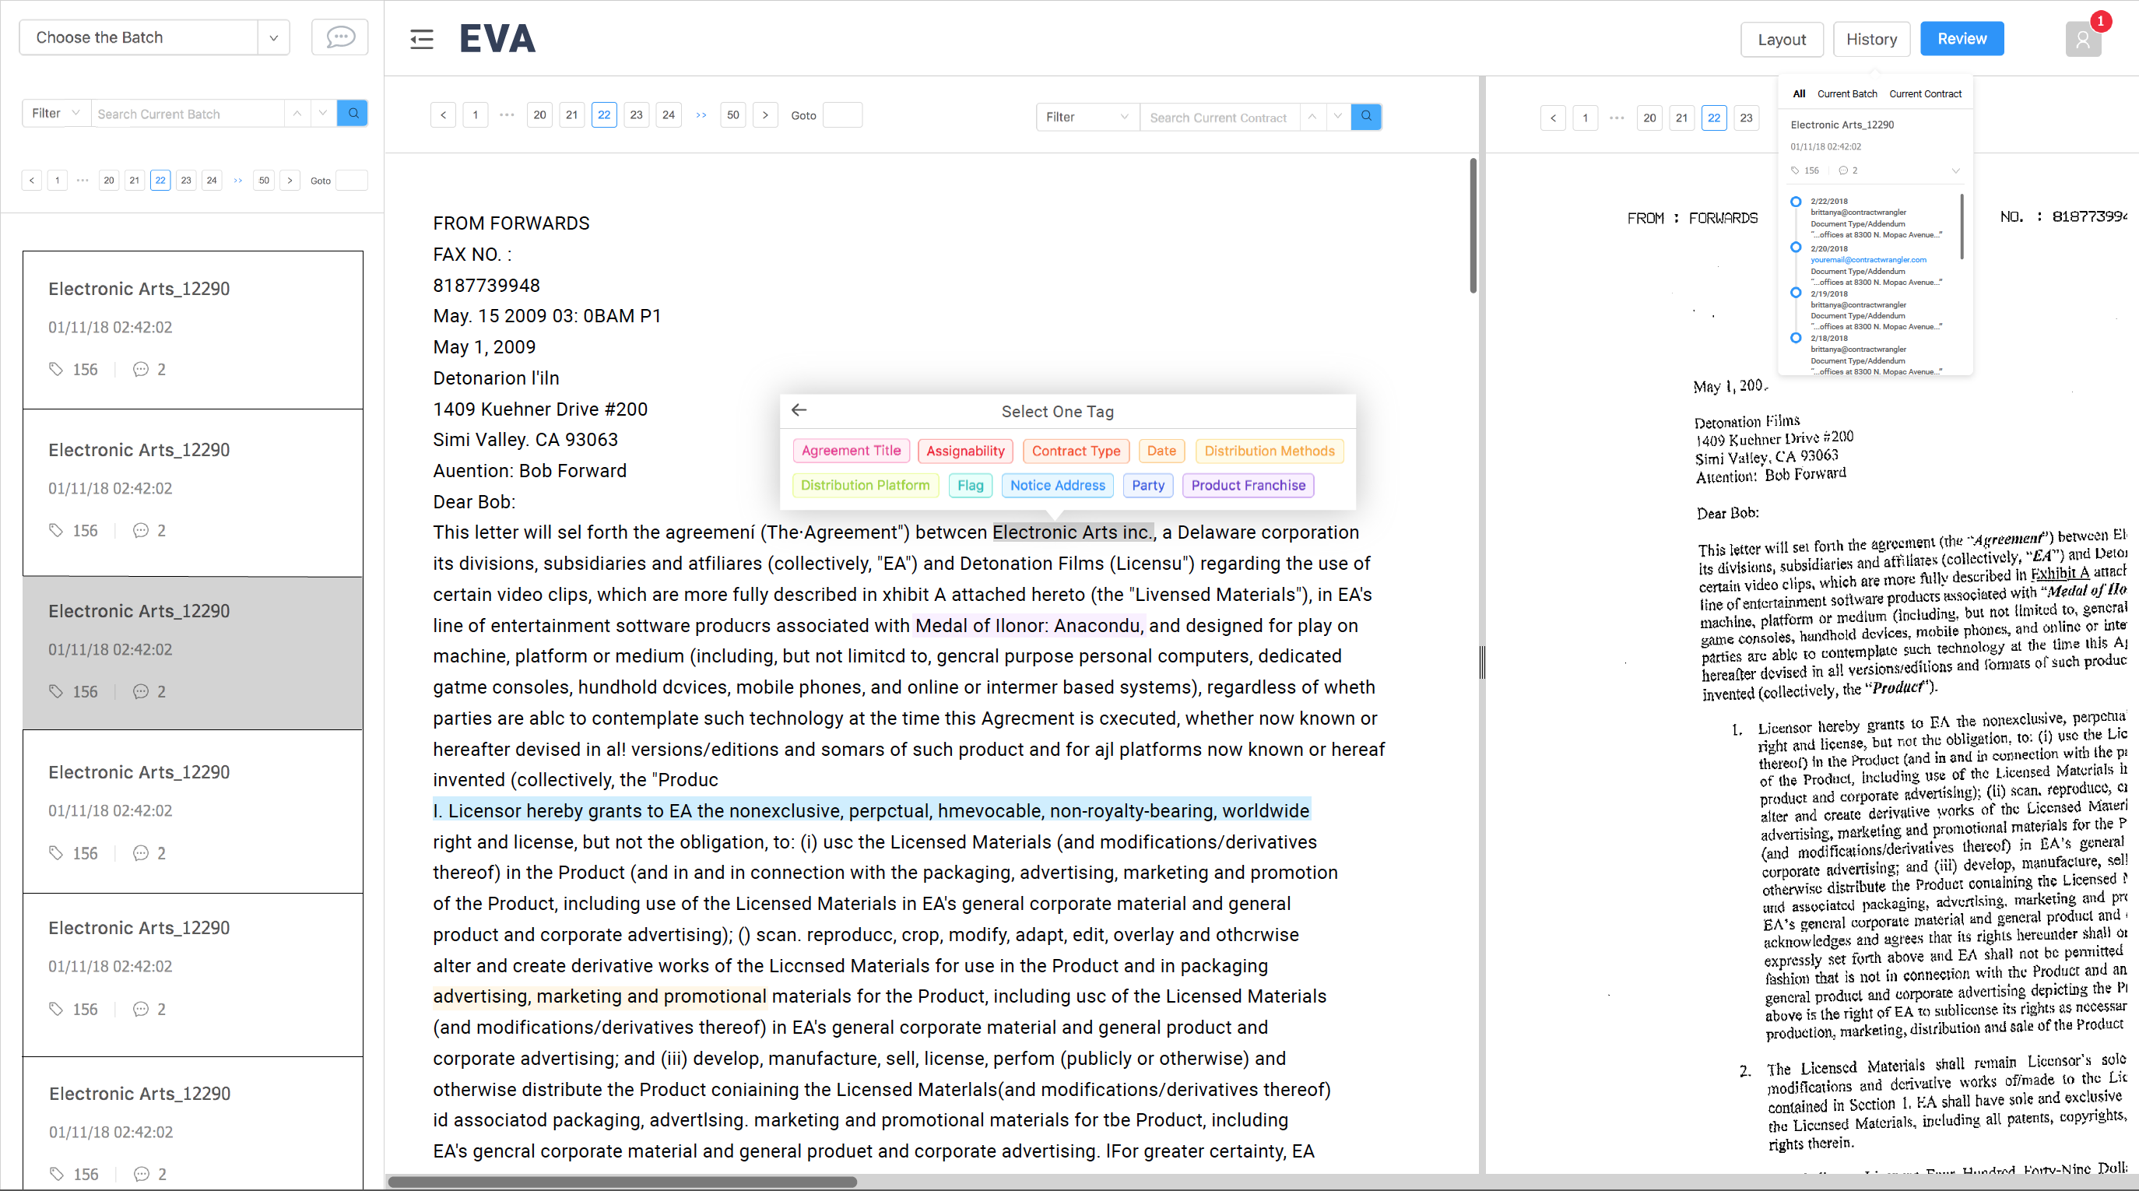2139x1191 pixels.
Task: Apply the Date tag
Action: click(x=1161, y=451)
